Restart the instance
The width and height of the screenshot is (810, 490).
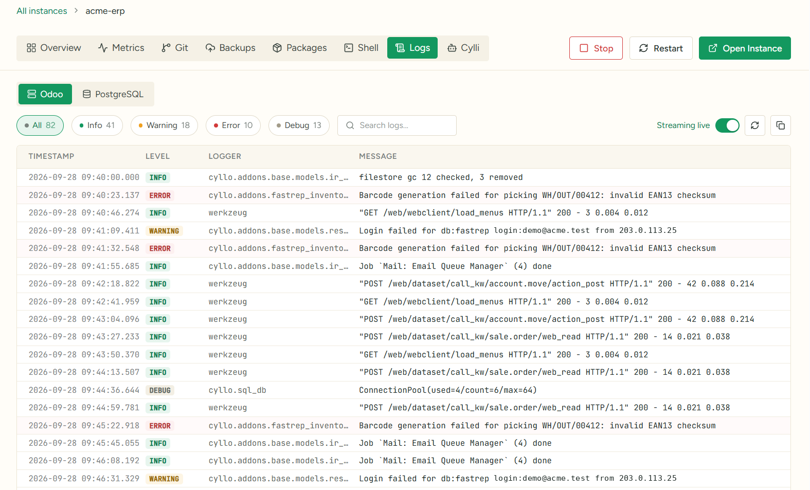[x=661, y=48]
